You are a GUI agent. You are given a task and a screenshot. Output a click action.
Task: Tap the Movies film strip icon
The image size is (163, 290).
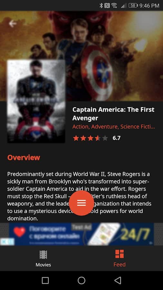coord(43,255)
